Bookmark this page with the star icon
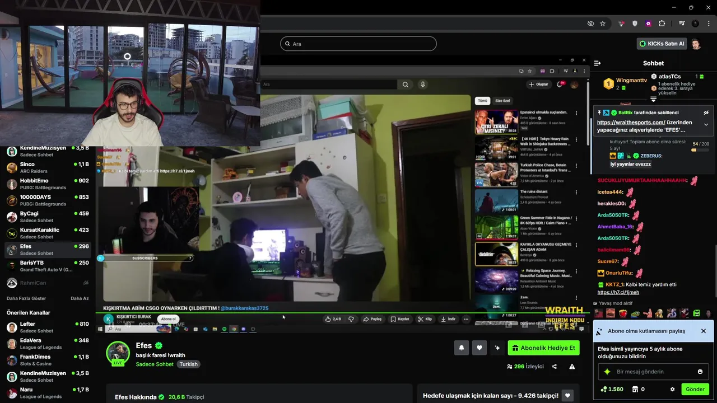Image resolution: width=717 pixels, height=403 pixels. point(603,24)
